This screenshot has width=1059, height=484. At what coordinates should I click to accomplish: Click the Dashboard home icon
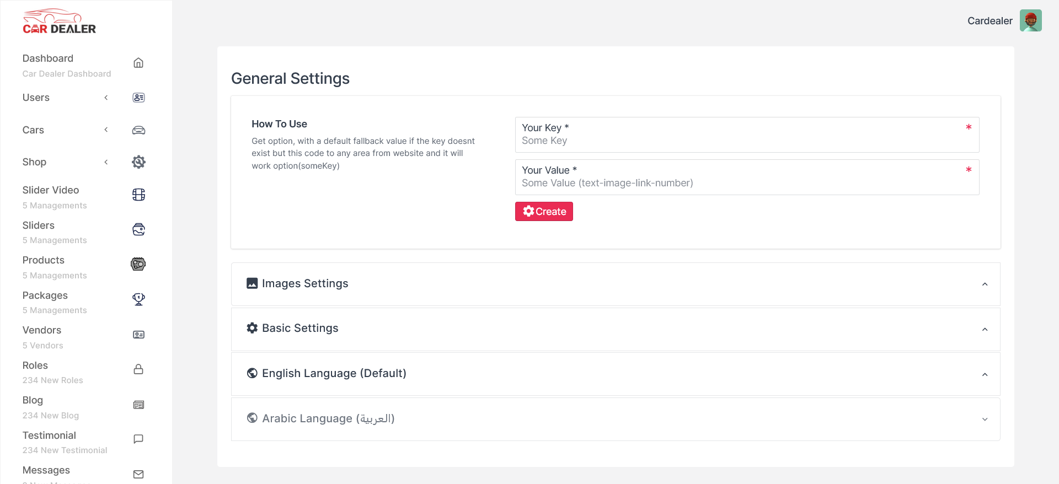pyautogui.click(x=138, y=63)
